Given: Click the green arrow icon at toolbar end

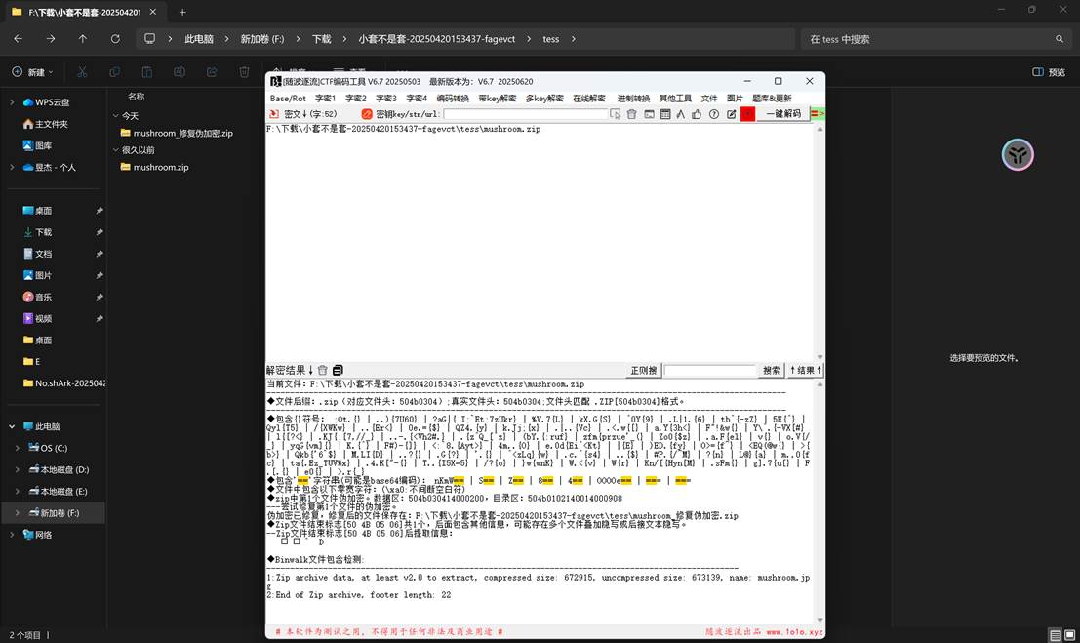Looking at the screenshot, I should [x=817, y=114].
